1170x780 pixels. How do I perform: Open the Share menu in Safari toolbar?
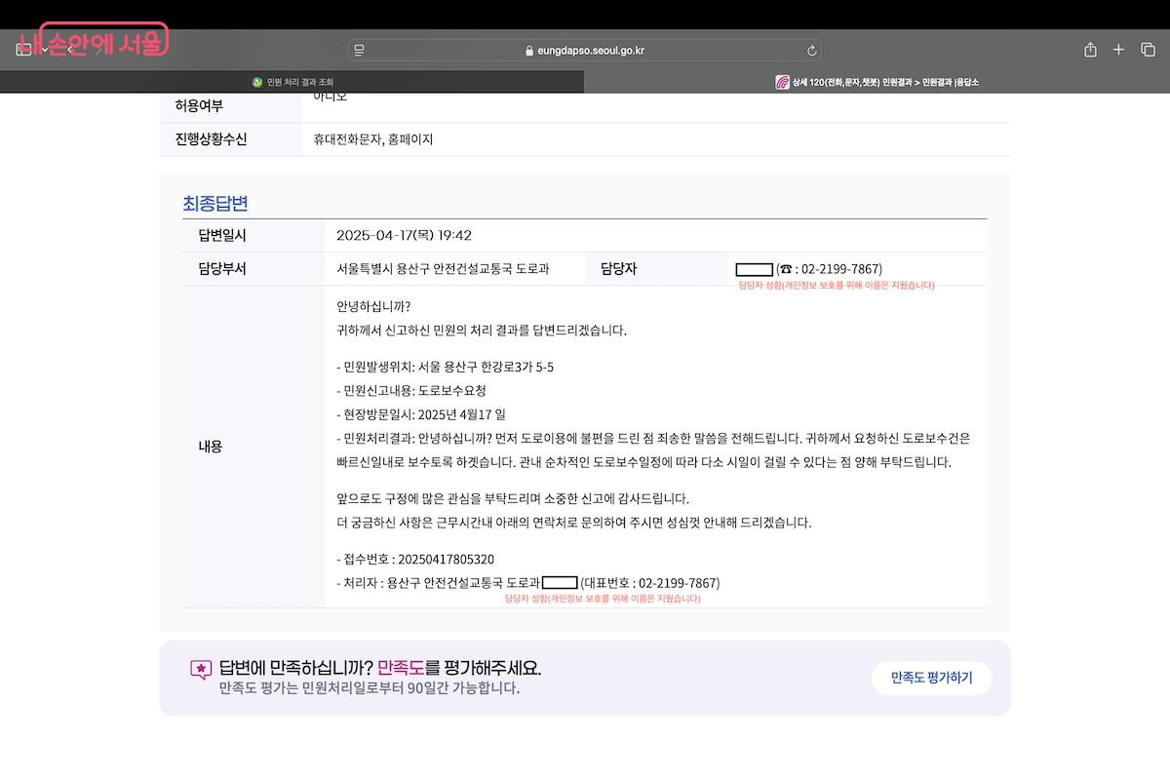(1089, 50)
